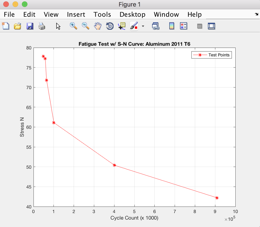Open the Tools menu

(x=102, y=14)
